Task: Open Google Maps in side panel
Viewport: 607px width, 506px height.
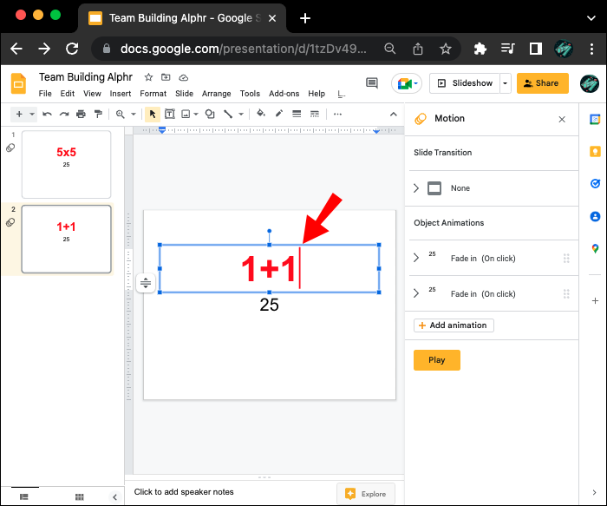Action: (595, 249)
